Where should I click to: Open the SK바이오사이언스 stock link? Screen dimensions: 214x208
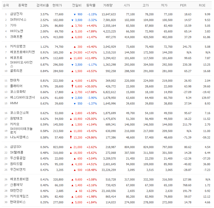[21, 64]
